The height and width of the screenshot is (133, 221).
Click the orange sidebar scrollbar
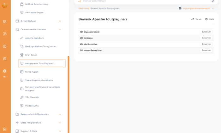(69, 94)
